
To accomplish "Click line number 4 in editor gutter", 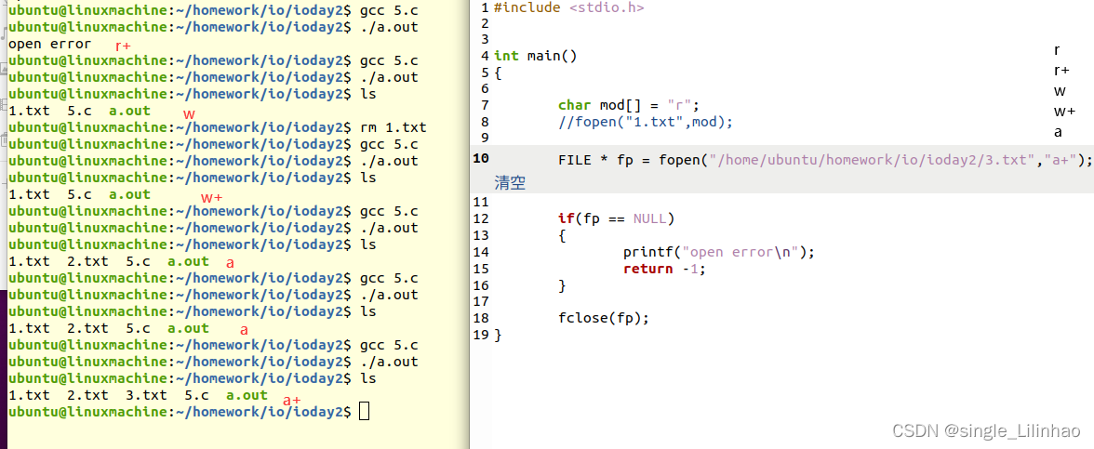I will pyautogui.click(x=485, y=56).
